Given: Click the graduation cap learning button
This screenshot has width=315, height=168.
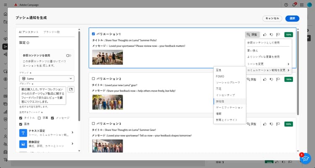Looking at the screenshot, I should click(305, 158).
